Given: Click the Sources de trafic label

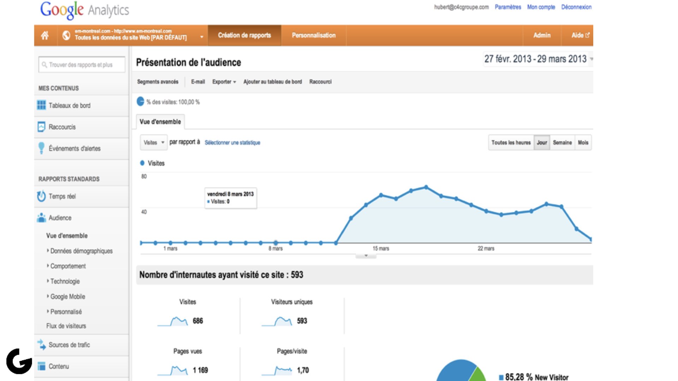Looking at the screenshot, I should pyautogui.click(x=69, y=345).
